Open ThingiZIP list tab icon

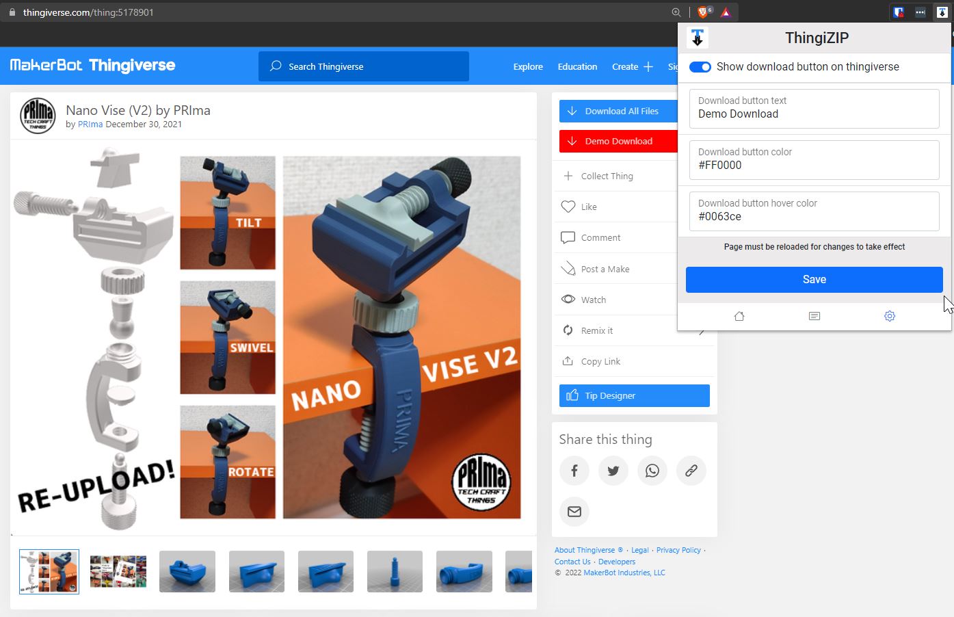point(814,316)
